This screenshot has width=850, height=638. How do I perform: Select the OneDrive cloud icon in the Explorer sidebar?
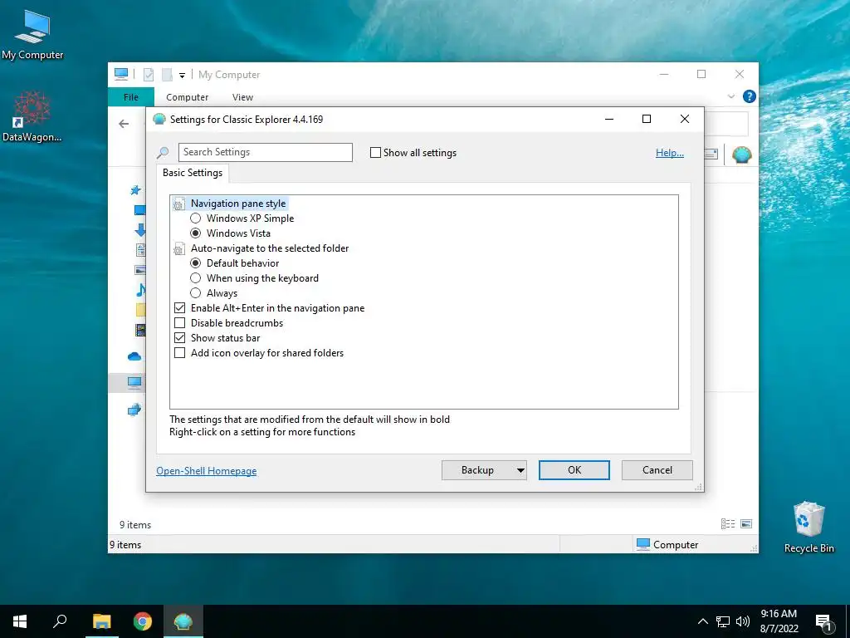pos(134,356)
